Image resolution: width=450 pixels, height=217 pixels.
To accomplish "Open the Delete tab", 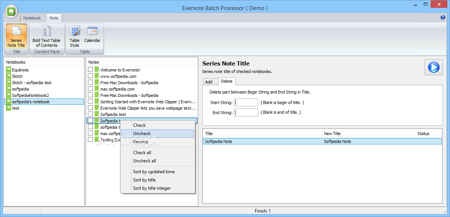I will (x=226, y=81).
